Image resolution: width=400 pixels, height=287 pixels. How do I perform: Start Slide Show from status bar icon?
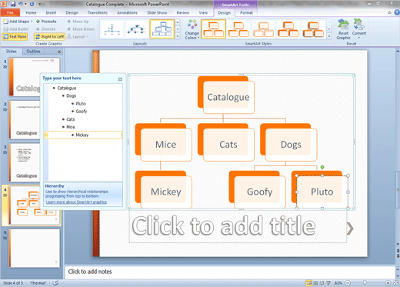pos(328,283)
